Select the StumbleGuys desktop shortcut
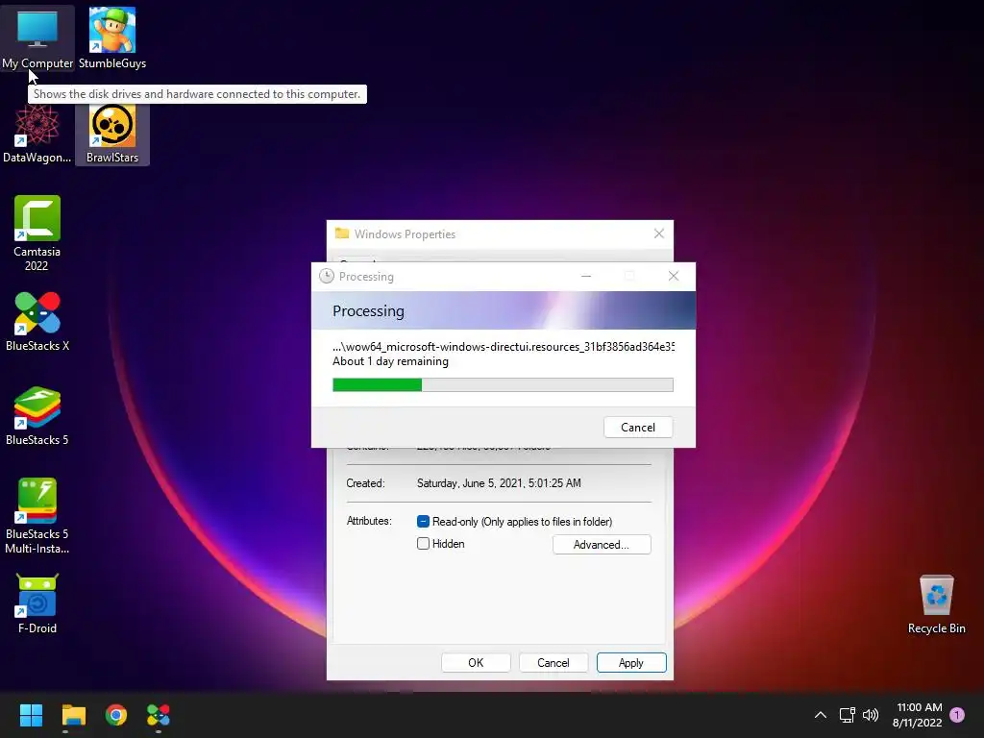This screenshot has height=738, width=984. click(112, 37)
